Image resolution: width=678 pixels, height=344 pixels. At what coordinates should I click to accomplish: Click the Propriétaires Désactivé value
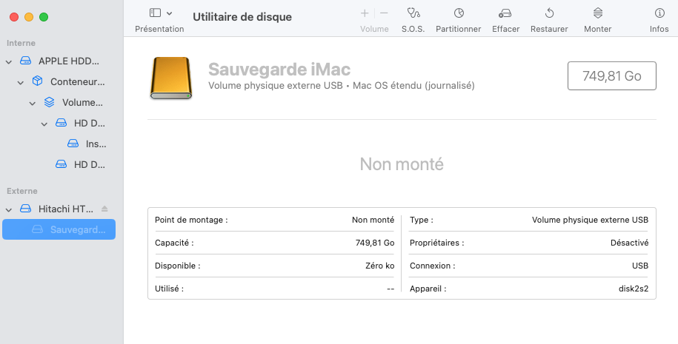pyautogui.click(x=630, y=243)
